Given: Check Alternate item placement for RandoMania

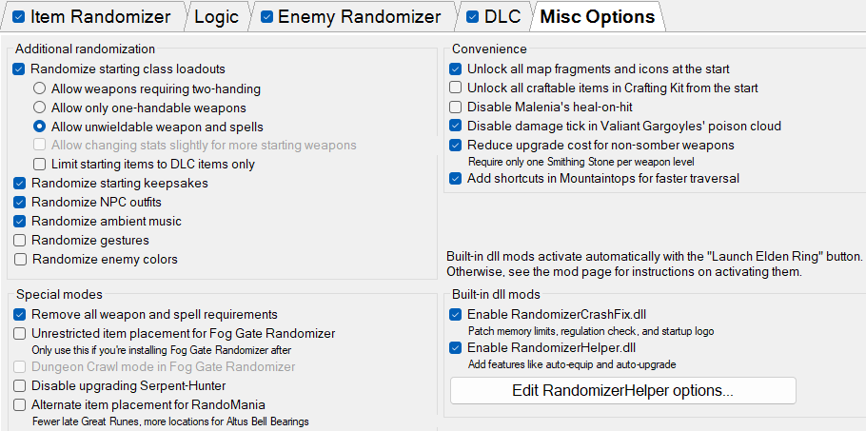Looking at the screenshot, I should [x=20, y=404].
